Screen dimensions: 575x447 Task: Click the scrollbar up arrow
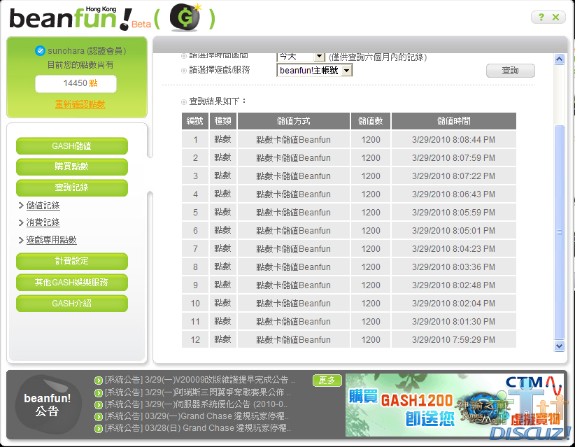559,59
